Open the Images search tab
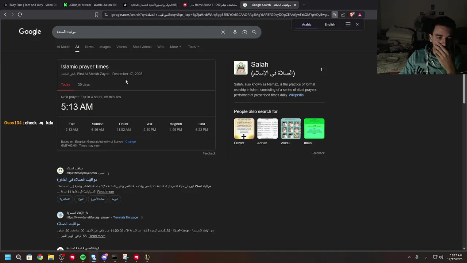This screenshot has width=467, height=263. [x=105, y=47]
